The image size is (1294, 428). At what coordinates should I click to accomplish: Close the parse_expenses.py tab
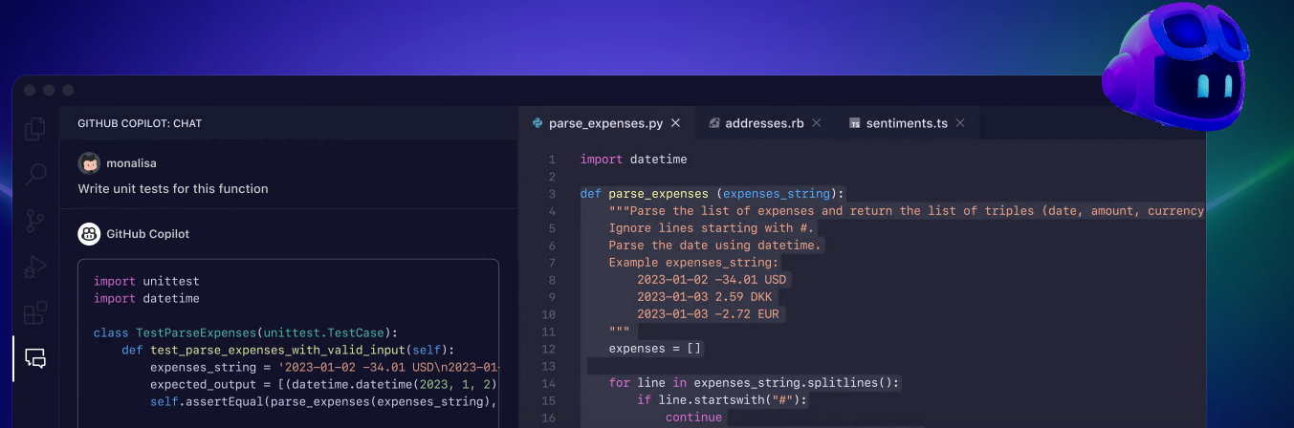675,123
